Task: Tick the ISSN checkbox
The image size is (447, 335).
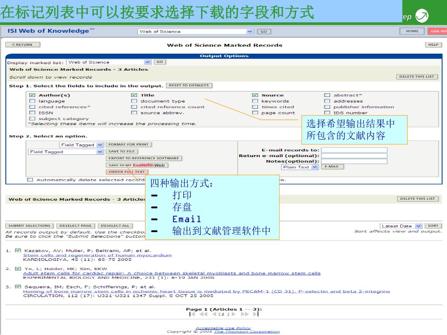Action: [x=32, y=113]
